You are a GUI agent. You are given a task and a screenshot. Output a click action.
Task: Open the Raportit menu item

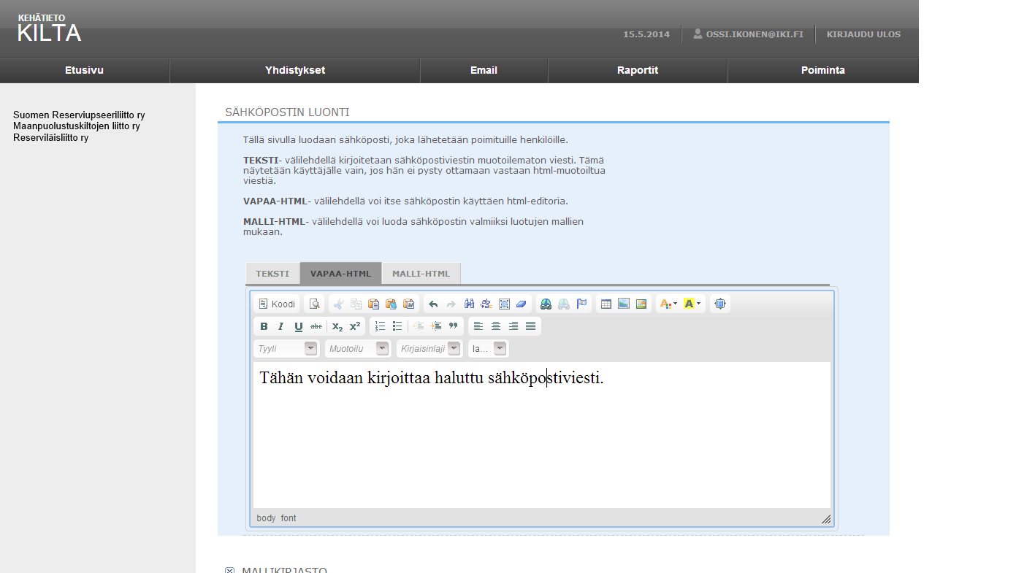coord(638,70)
